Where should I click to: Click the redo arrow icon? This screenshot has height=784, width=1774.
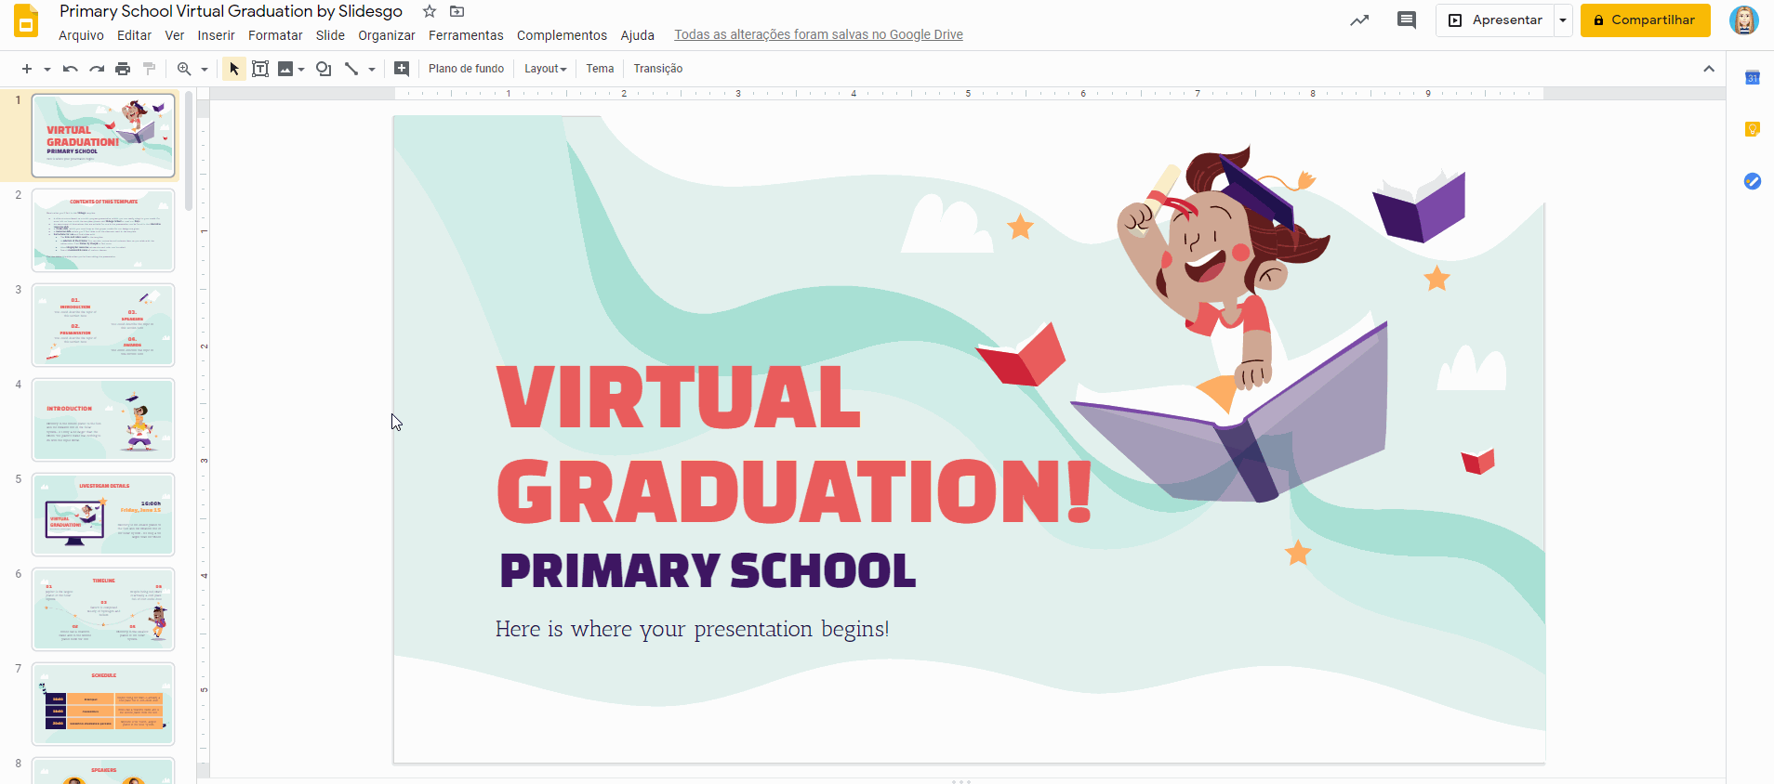[97, 69]
